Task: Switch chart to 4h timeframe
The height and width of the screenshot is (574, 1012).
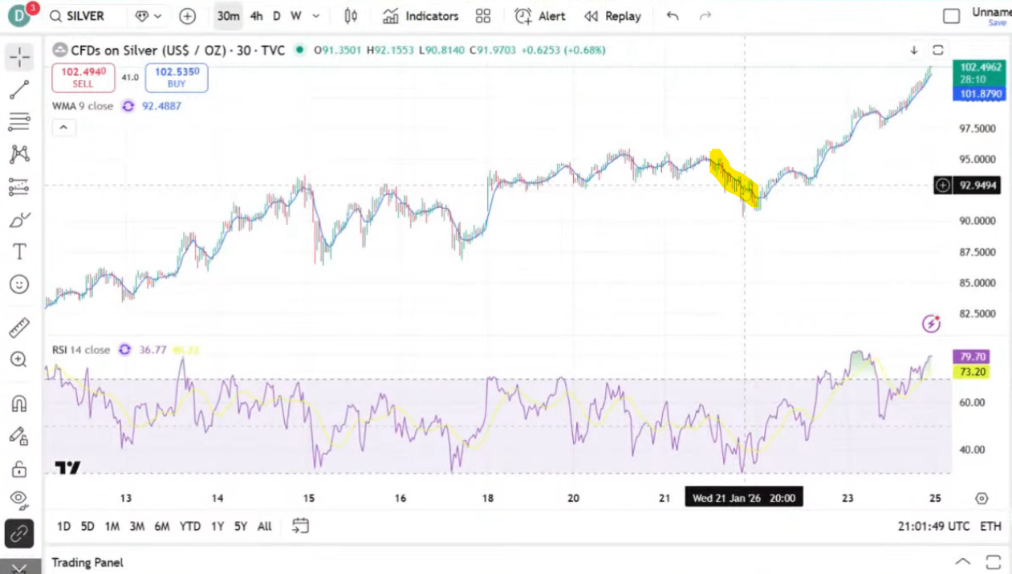Action: coord(256,16)
